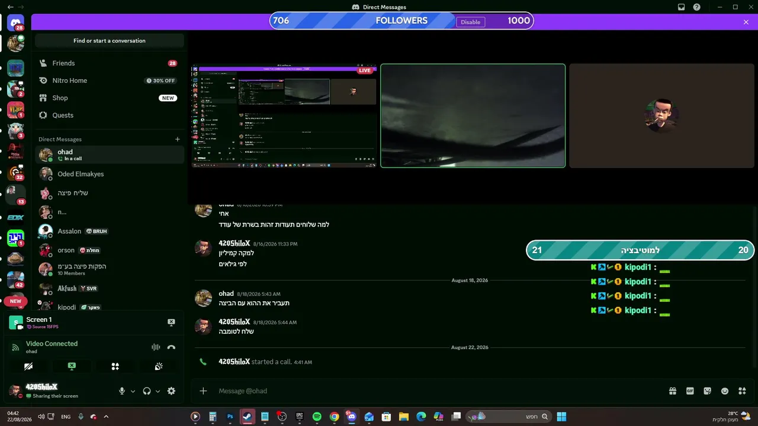Open the attachment plus button
This screenshot has height=426, width=758.
[x=203, y=391]
